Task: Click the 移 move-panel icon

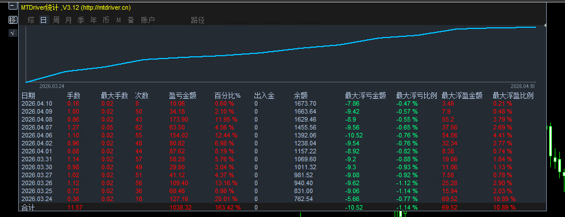Action: point(13,20)
